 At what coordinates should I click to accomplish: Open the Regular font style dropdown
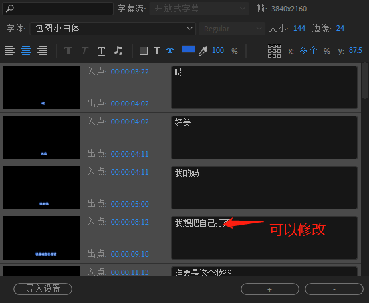tap(232, 29)
